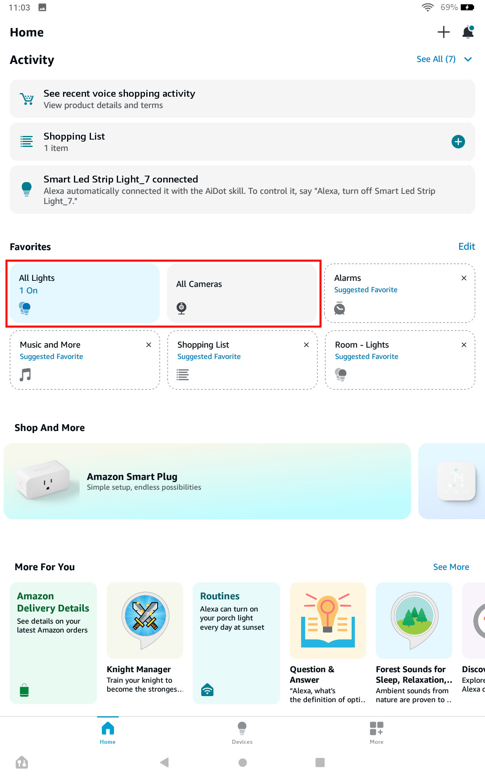Dismiss the Music and More suggestion
This screenshot has height=777, width=485.
tap(149, 345)
